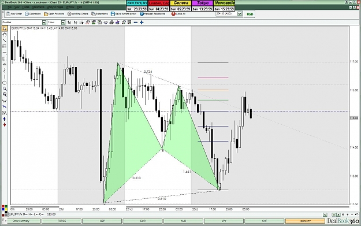The height and width of the screenshot is (226, 361).
Task: Open the Trades menu
Action: tap(25, 7)
